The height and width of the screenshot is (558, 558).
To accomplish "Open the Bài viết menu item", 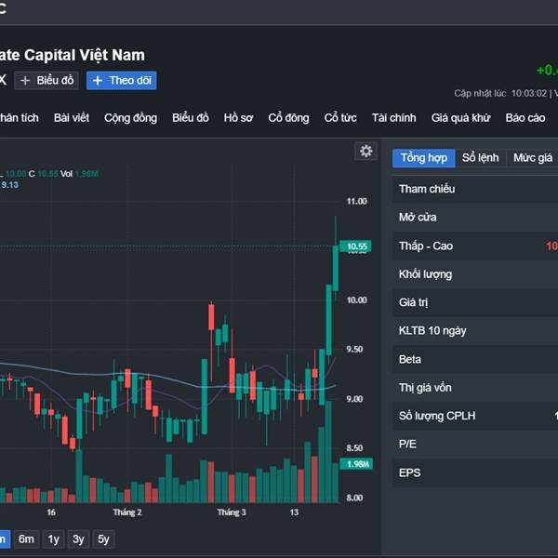I will point(72,118).
